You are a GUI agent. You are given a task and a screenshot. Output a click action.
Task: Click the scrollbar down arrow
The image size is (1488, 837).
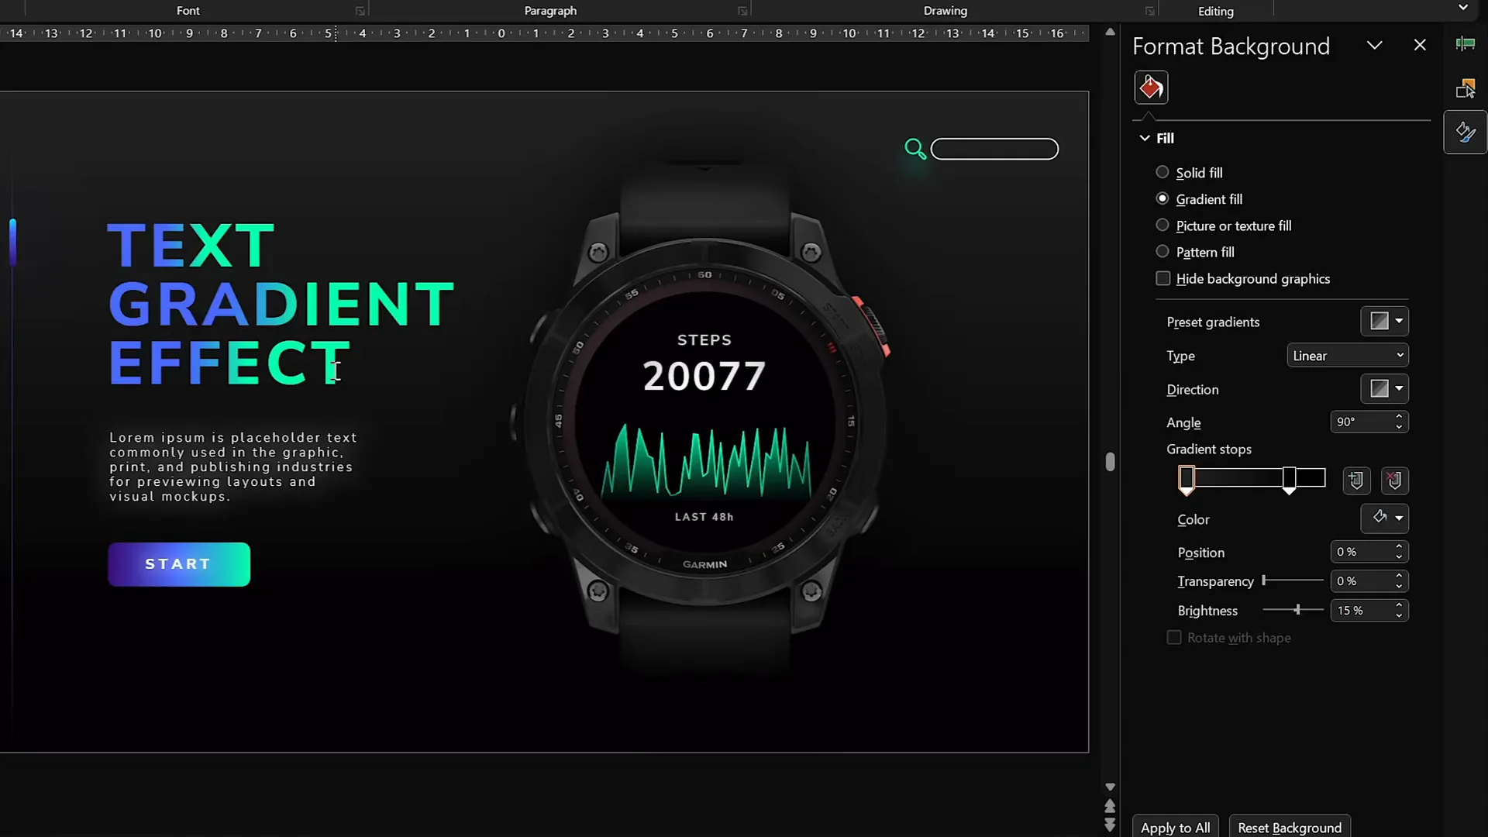[1110, 787]
